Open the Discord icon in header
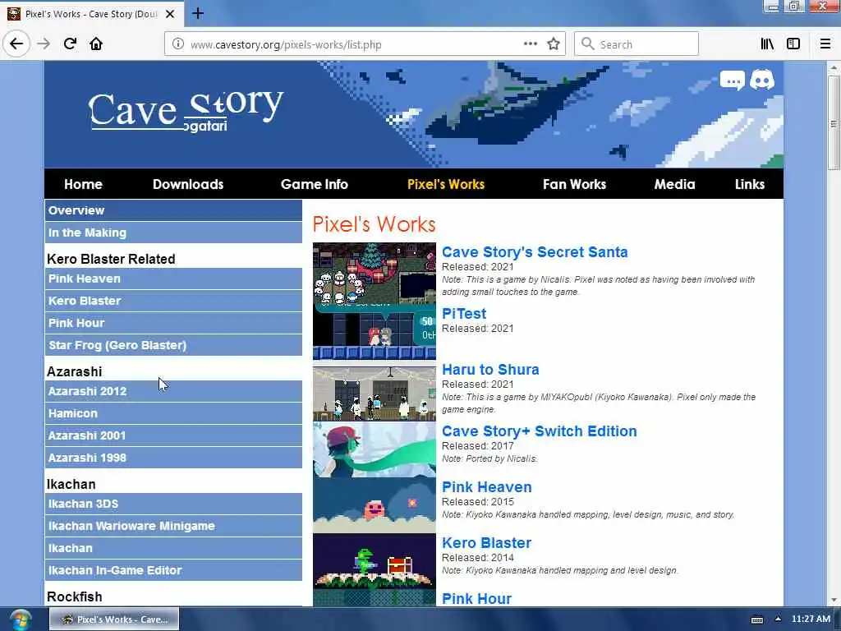This screenshot has width=841, height=631. (x=761, y=81)
